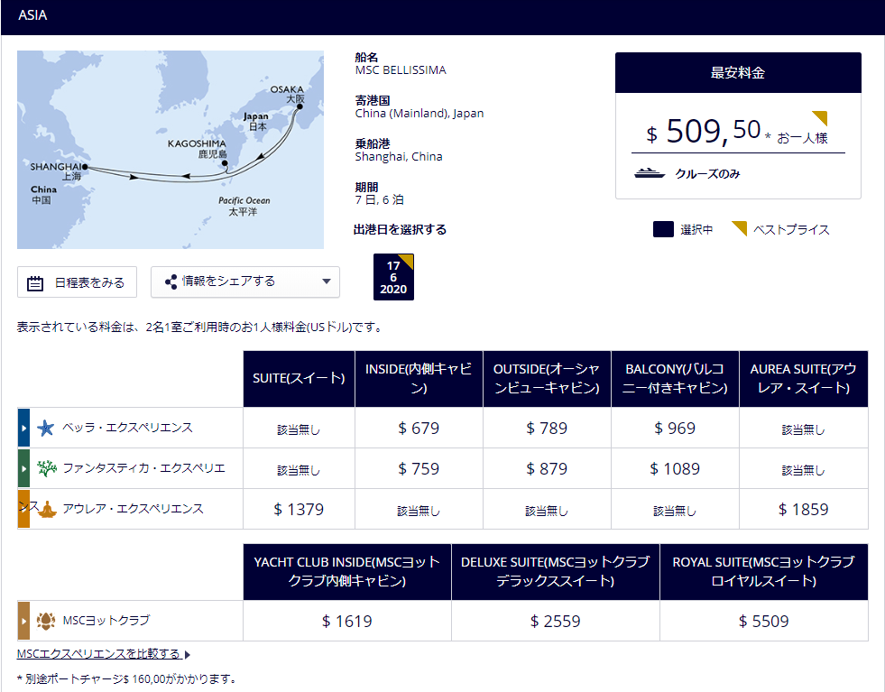Open the 情報をシェアする dropdown arrow
The image size is (885, 692).
pos(327,281)
